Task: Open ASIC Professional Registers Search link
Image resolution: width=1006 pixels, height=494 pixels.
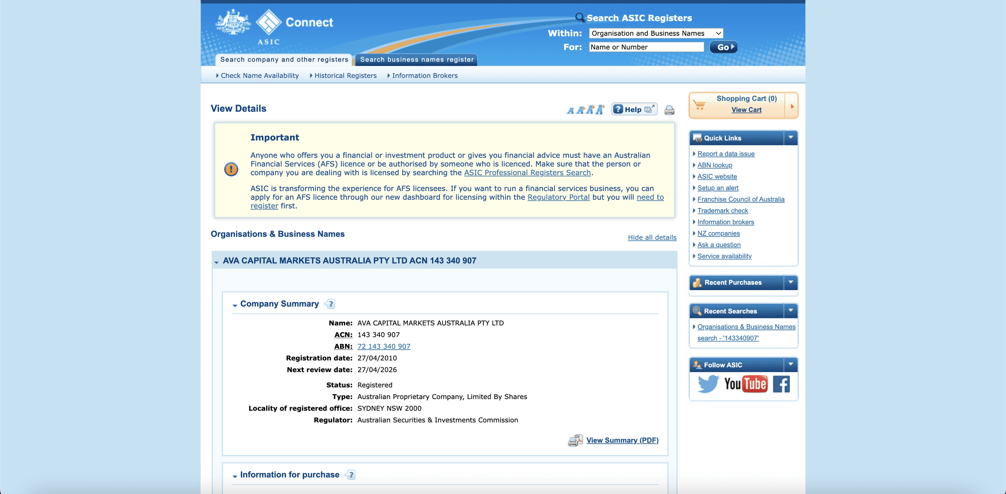Action: (x=528, y=173)
